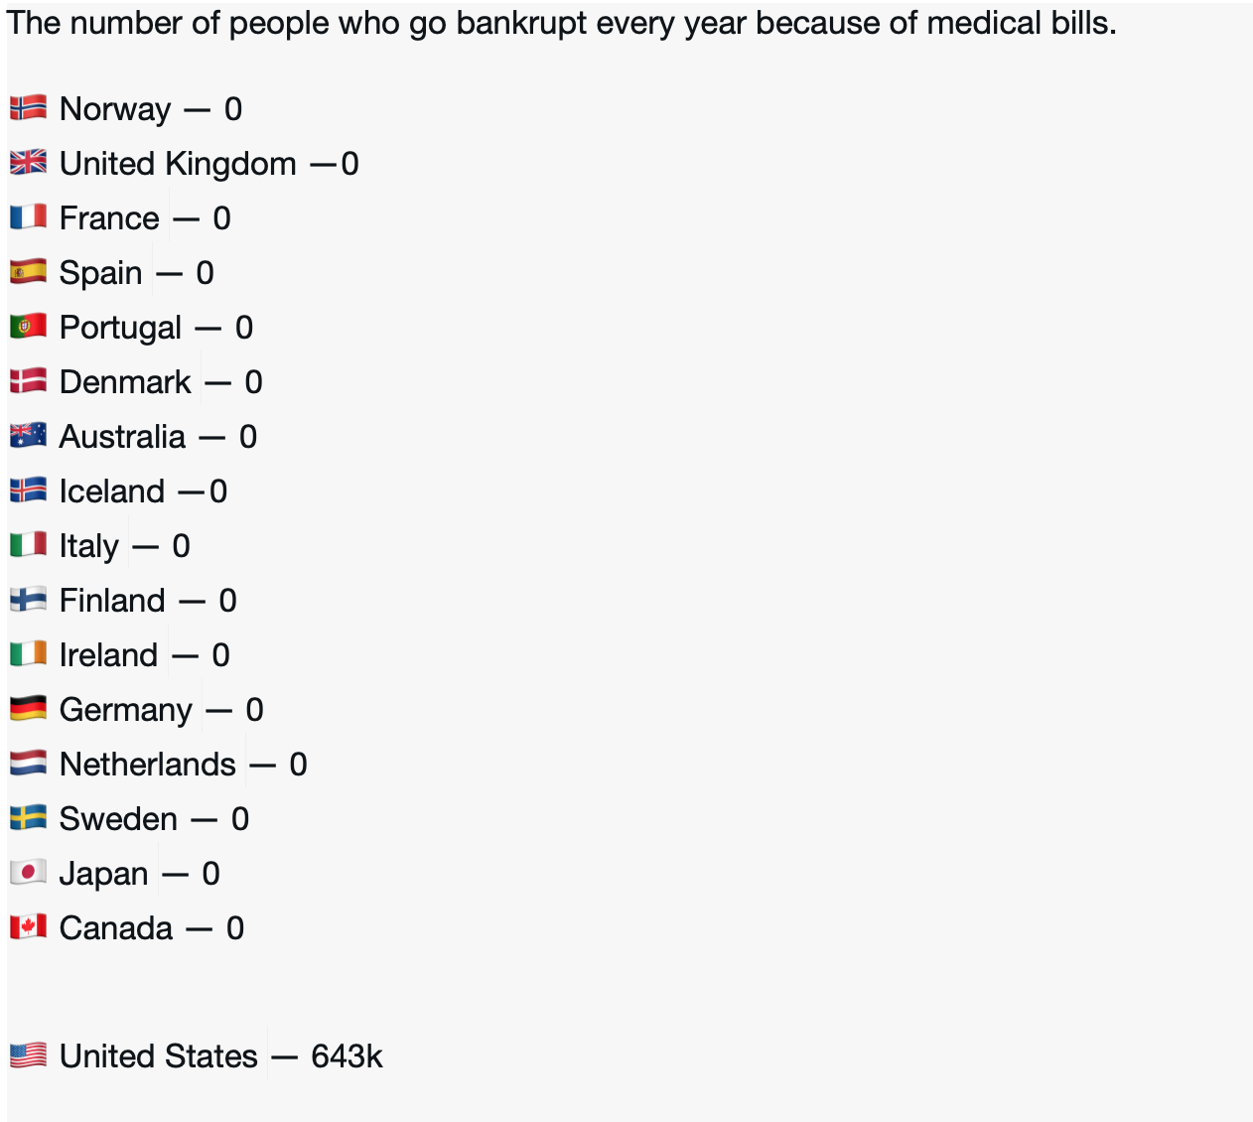Click the United Kingdom flag emoji
The image size is (1253, 1122).
pos(28,162)
